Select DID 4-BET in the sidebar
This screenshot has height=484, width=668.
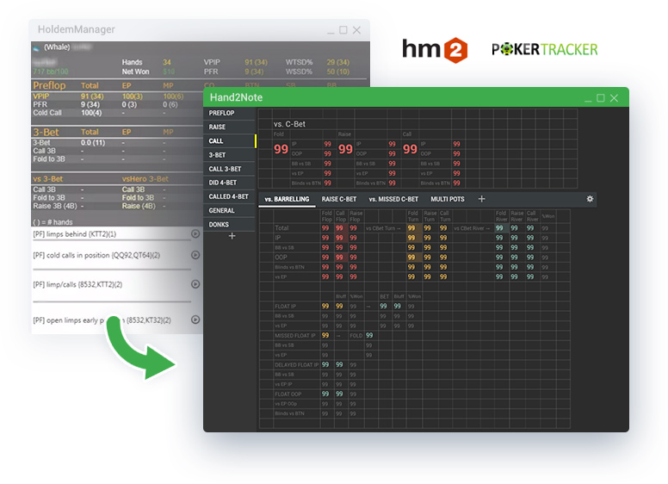point(223,183)
